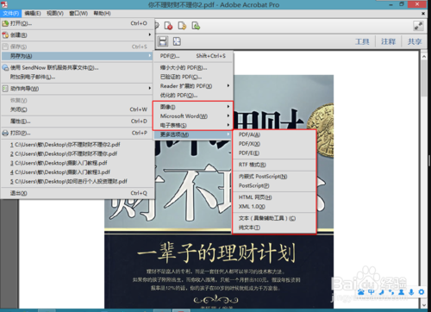This screenshot has height=312, width=431.
Task: Choose 打印(P)... in File menu
Action: point(77,133)
